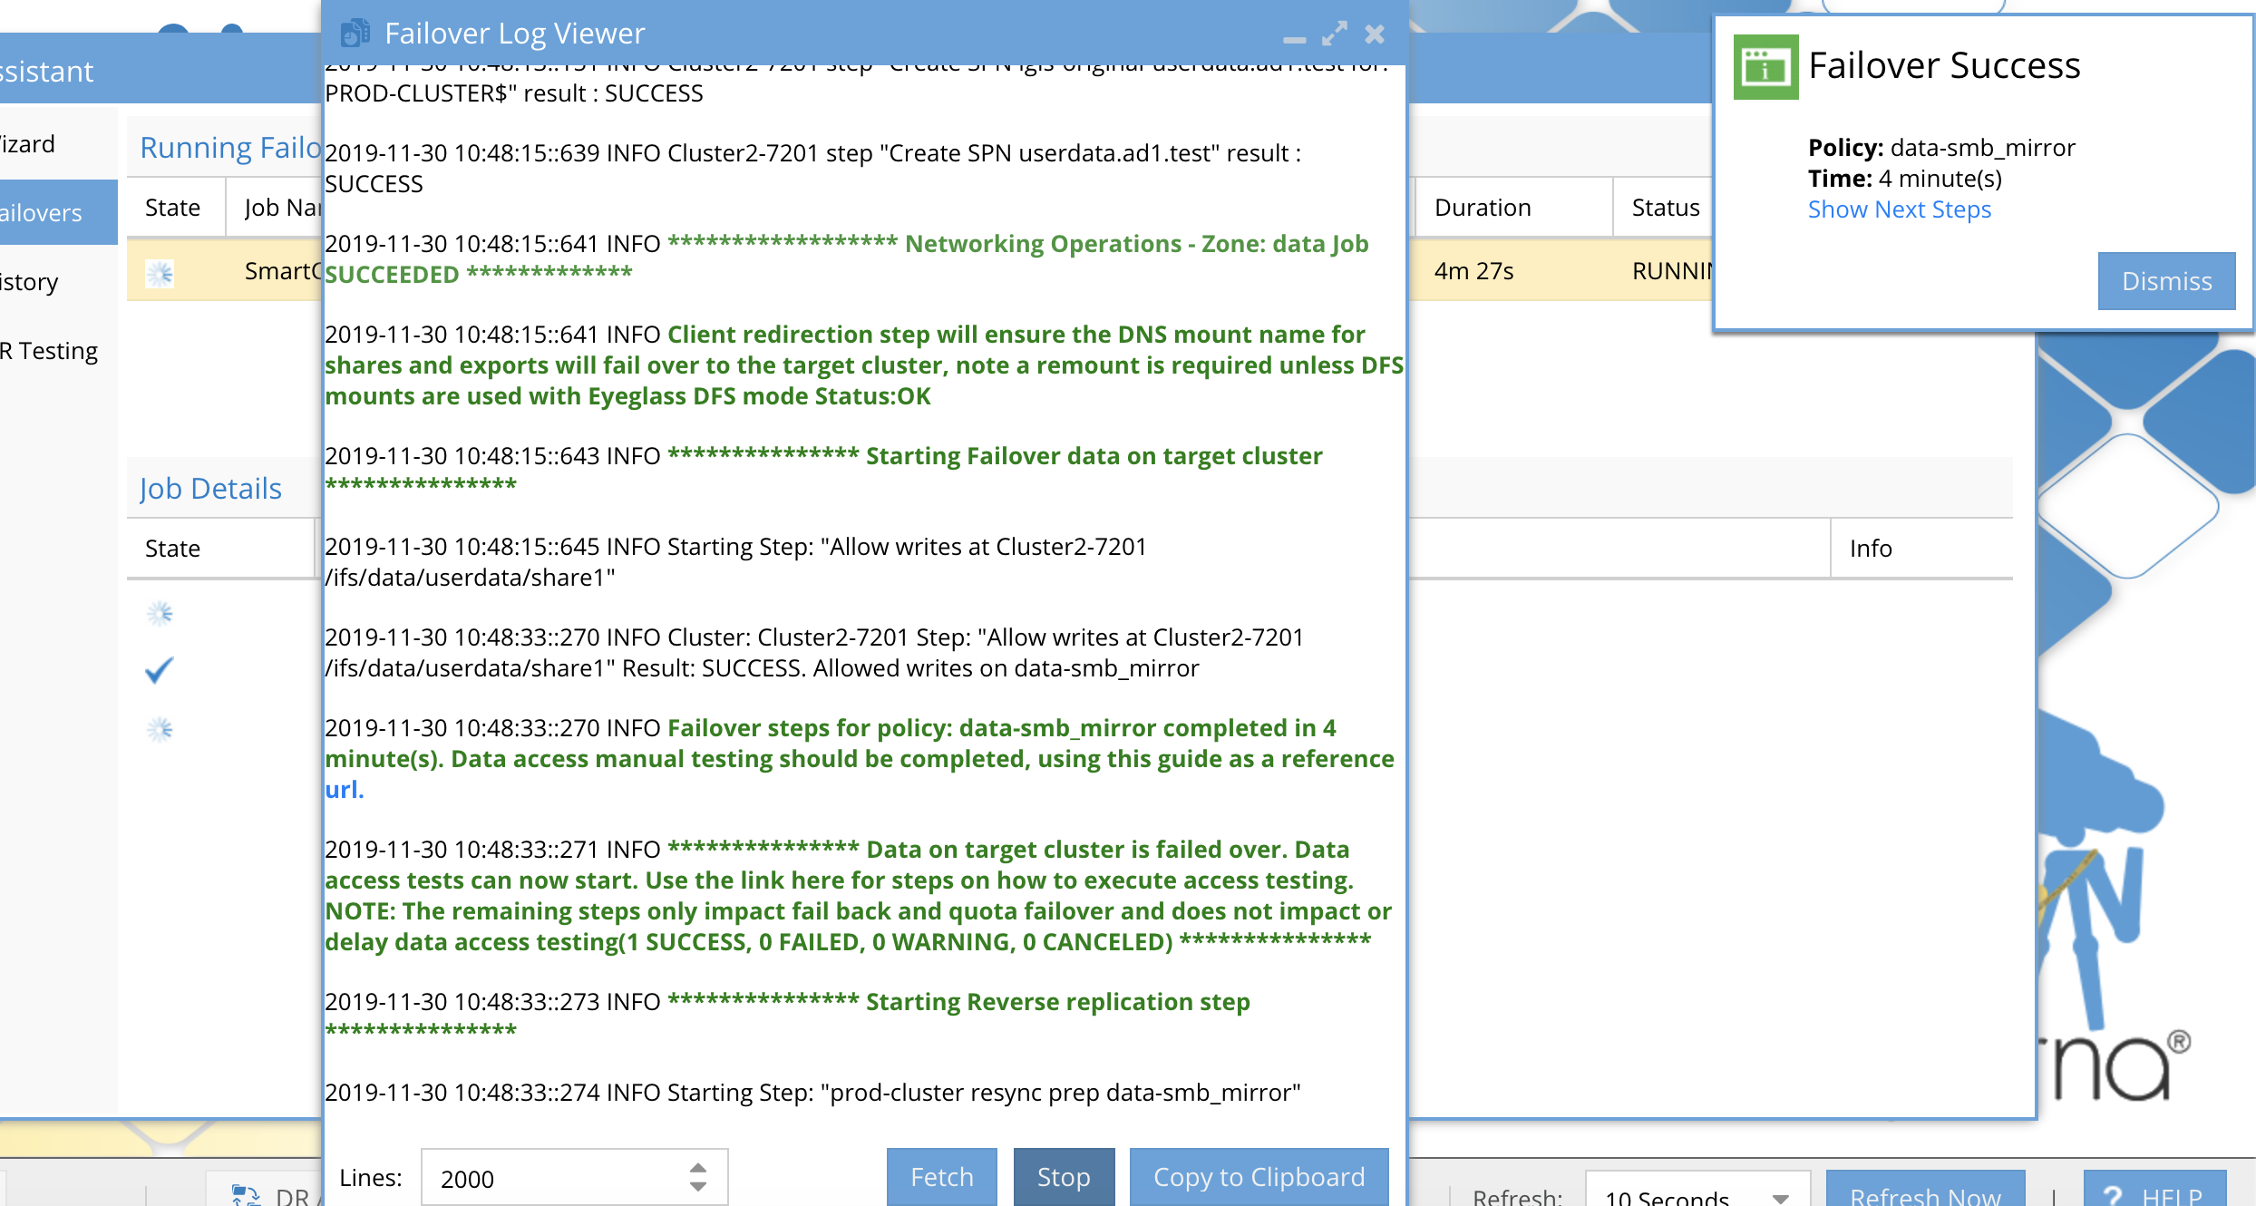Click the 'Failover steps for policy' completed log entry
This screenshot has width=2256, height=1206.
(x=859, y=759)
